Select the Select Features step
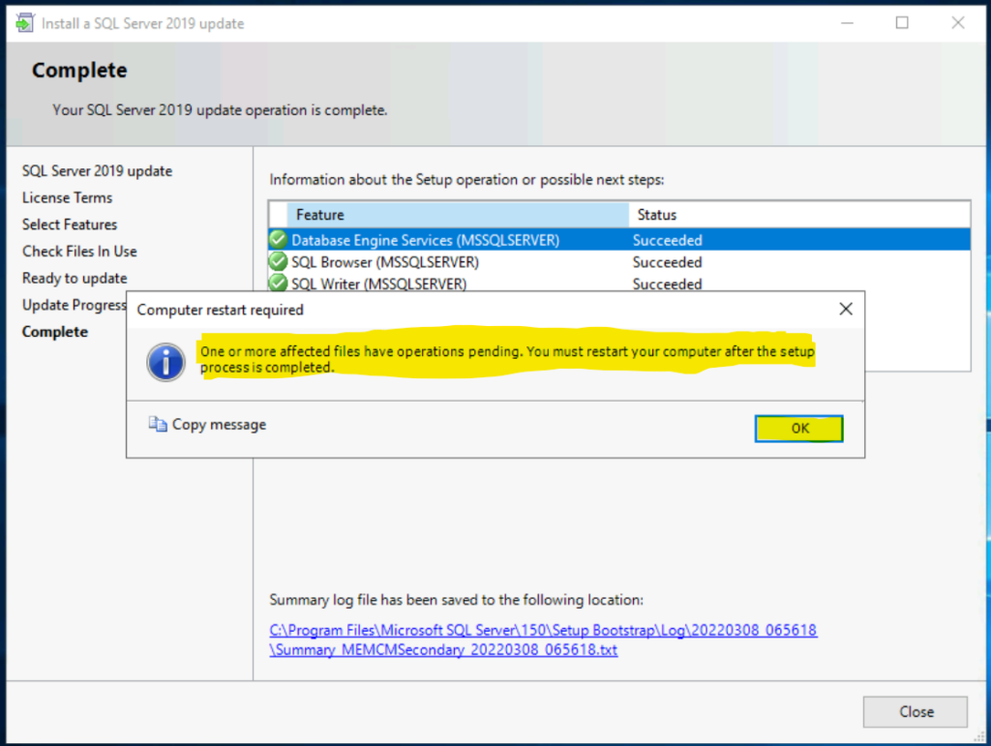Viewport: 991px width, 746px height. coord(70,224)
